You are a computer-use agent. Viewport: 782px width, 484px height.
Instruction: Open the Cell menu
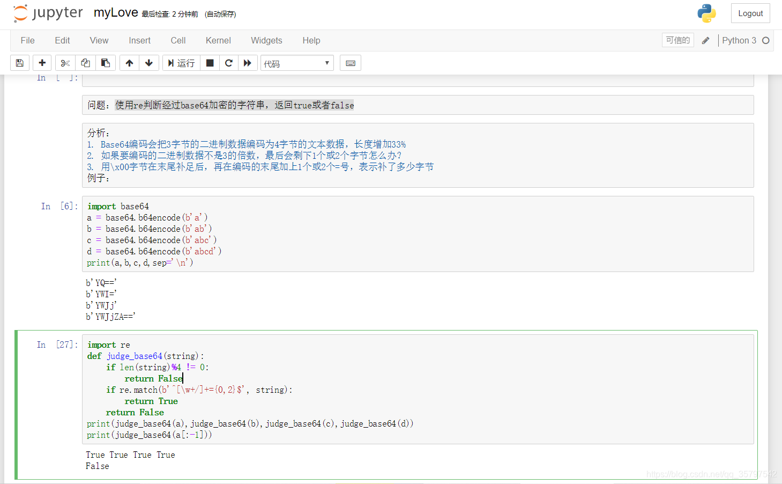(x=178, y=40)
